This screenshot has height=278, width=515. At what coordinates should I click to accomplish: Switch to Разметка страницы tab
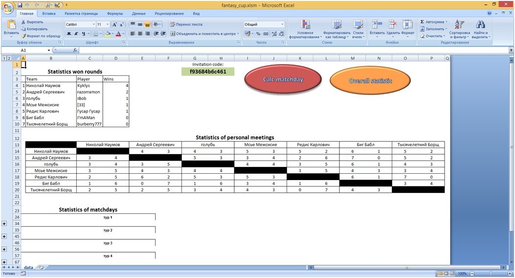(81, 14)
